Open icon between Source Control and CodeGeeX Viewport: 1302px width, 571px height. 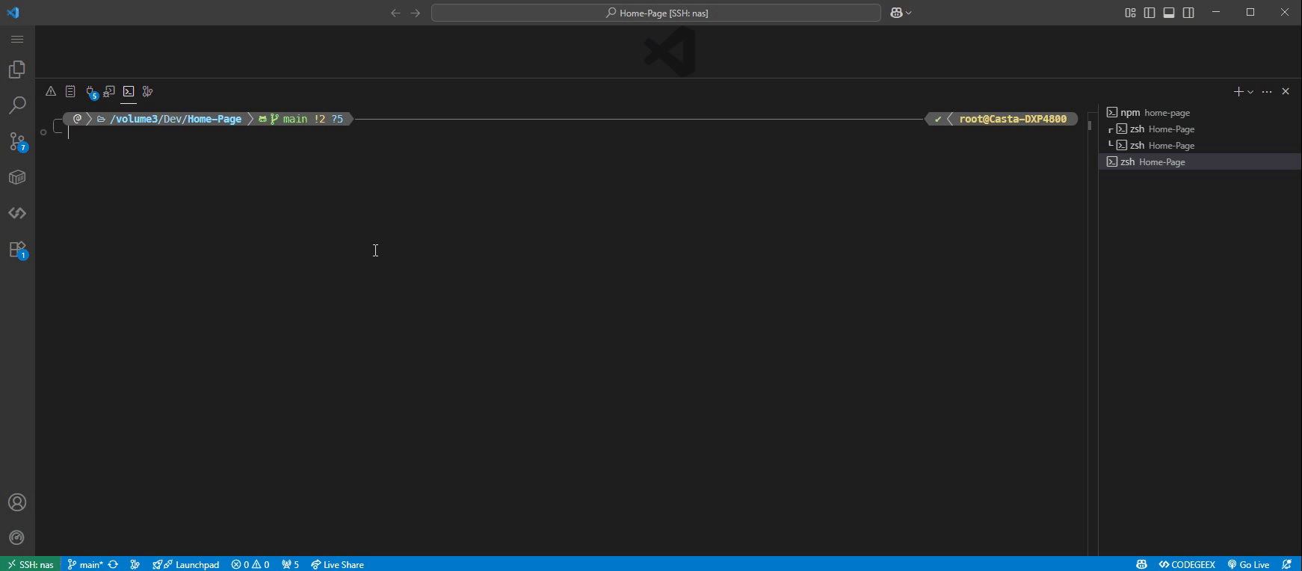[17, 177]
